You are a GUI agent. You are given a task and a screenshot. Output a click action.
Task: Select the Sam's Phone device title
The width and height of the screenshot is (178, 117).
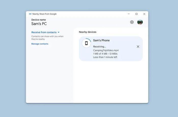click(x=101, y=40)
